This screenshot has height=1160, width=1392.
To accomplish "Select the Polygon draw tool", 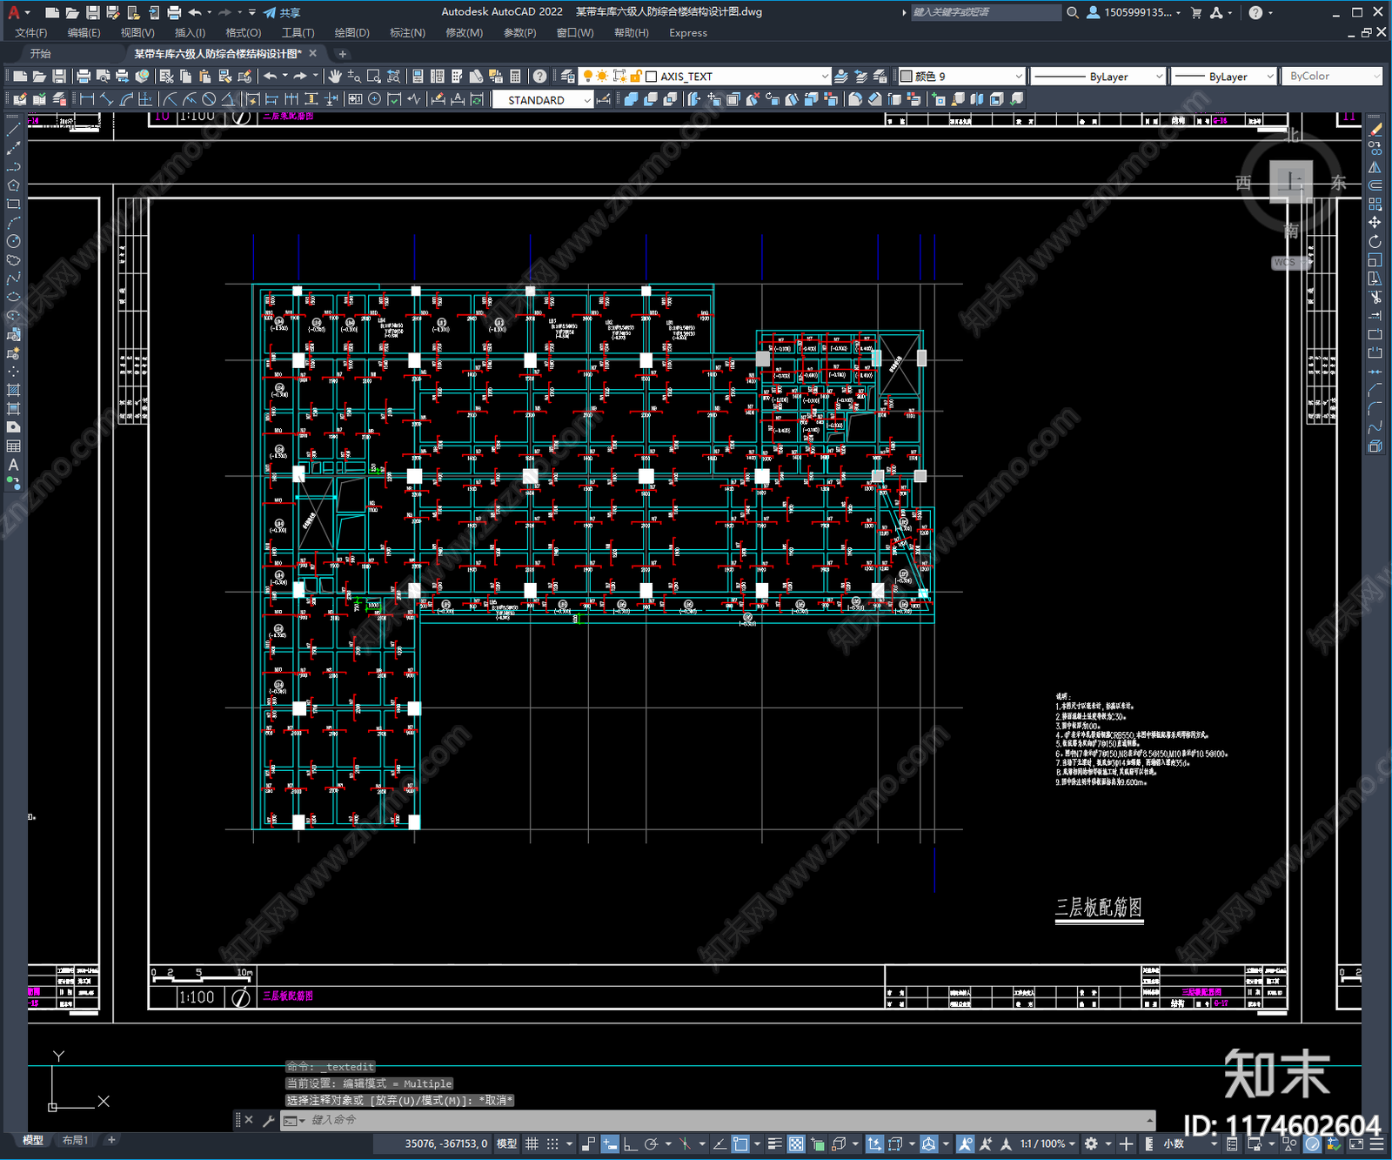I will (13, 185).
